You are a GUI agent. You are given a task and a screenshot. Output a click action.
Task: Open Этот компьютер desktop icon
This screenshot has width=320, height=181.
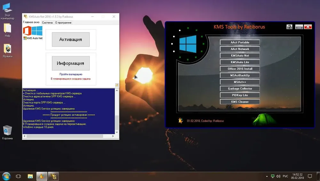pos(7,8)
